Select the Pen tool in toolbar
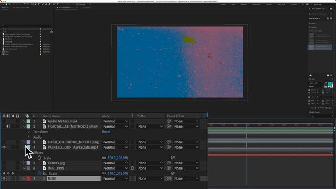This screenshot has height=189, width=336. (35, 4)
